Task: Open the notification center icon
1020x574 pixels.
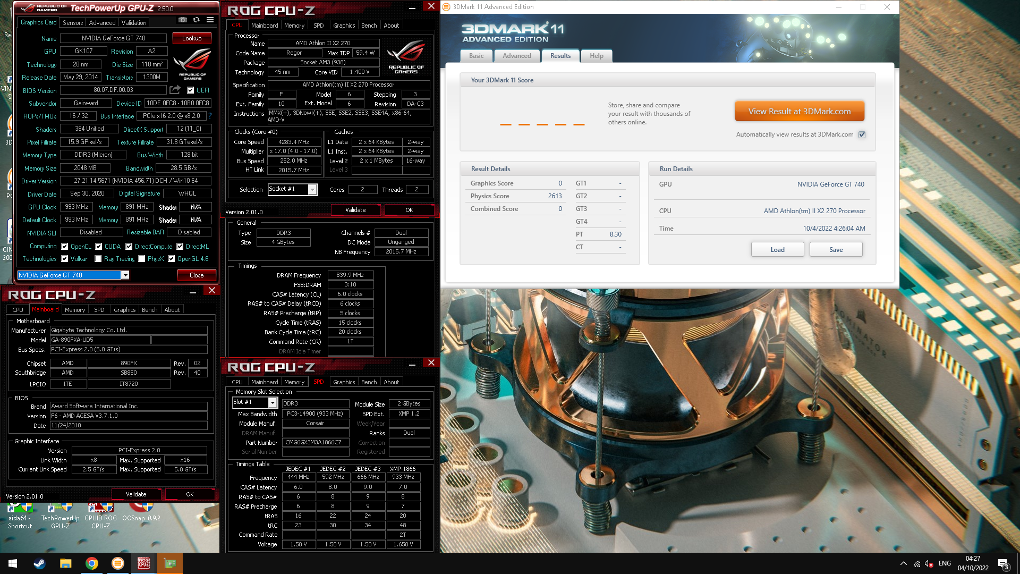Action: click(x=1004, y=563)
